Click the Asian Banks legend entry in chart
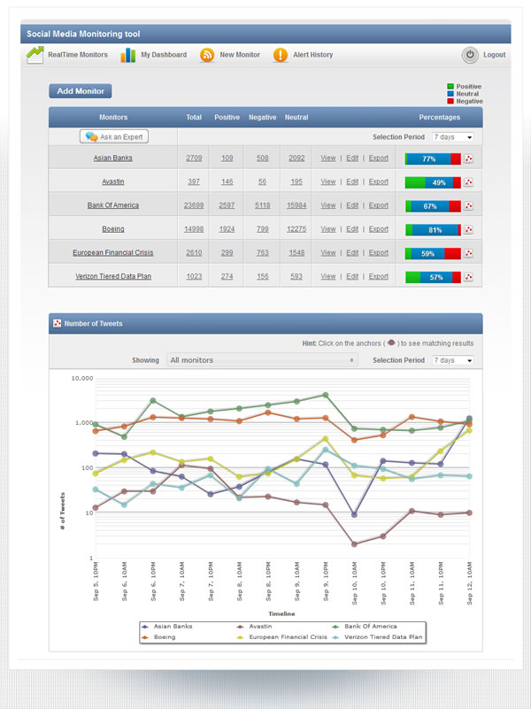 coord(167,627)
